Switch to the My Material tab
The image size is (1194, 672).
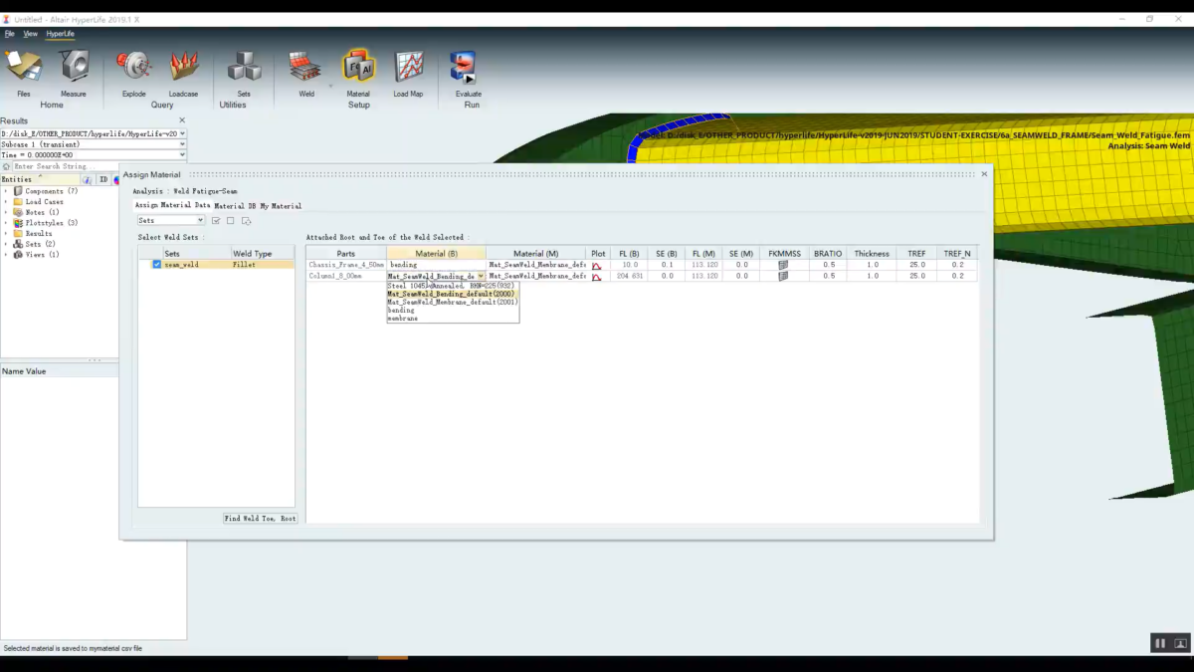pyautogui.click(x=281, y=206)
